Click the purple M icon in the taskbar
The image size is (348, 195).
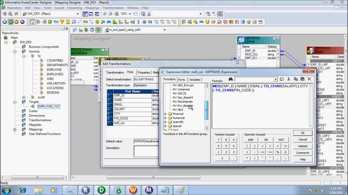(x=148, y=190)
